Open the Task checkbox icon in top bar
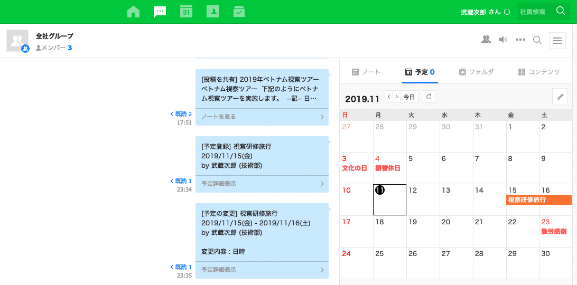 [x=239, y=12]
